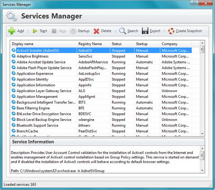Click the BITS registry name cell
215x190 pixels.
pos(82,102)
